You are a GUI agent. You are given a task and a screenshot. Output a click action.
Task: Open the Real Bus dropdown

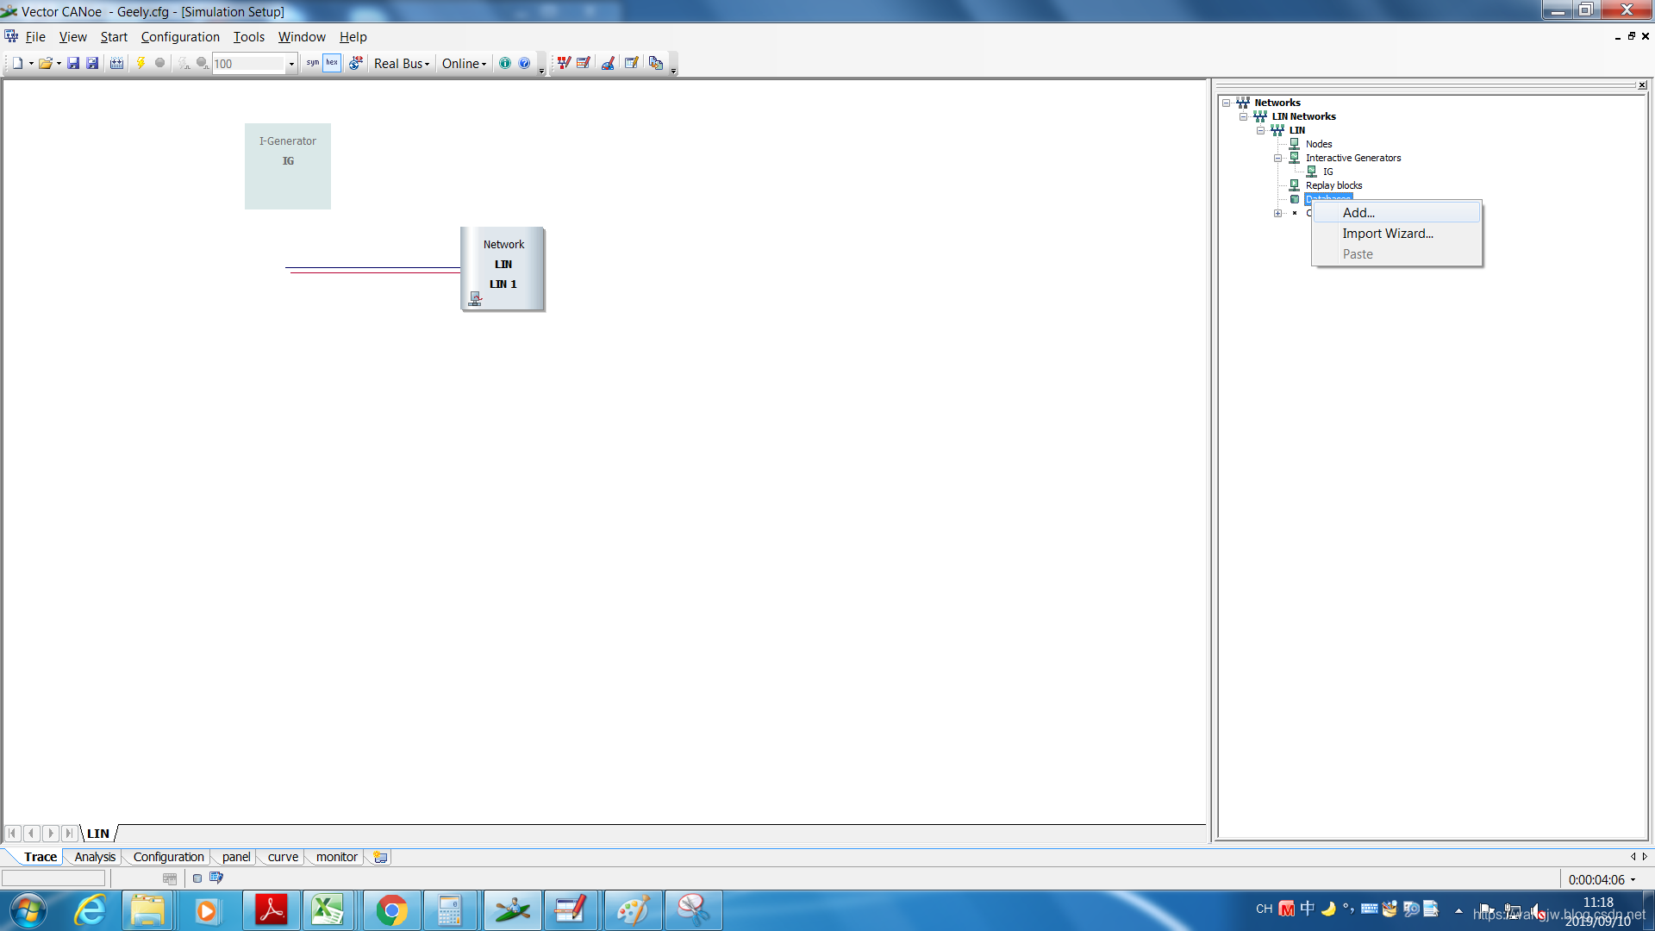(x=402, y=64)
